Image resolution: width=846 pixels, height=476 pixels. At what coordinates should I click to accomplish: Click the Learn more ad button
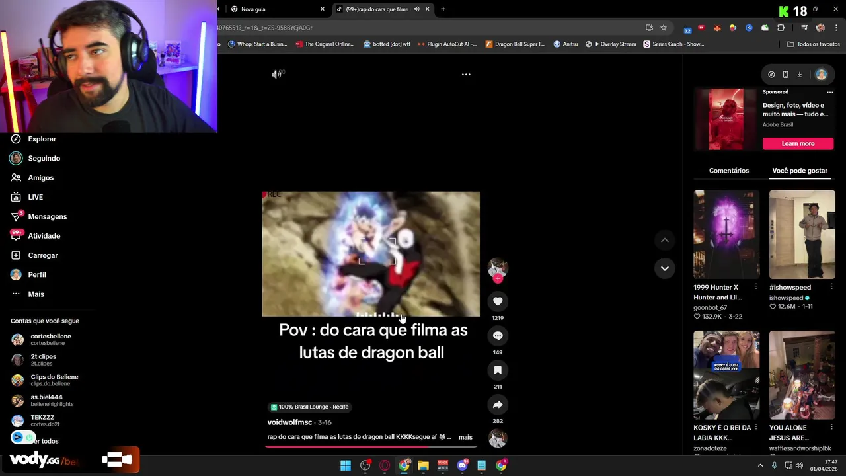click(798, 143)
